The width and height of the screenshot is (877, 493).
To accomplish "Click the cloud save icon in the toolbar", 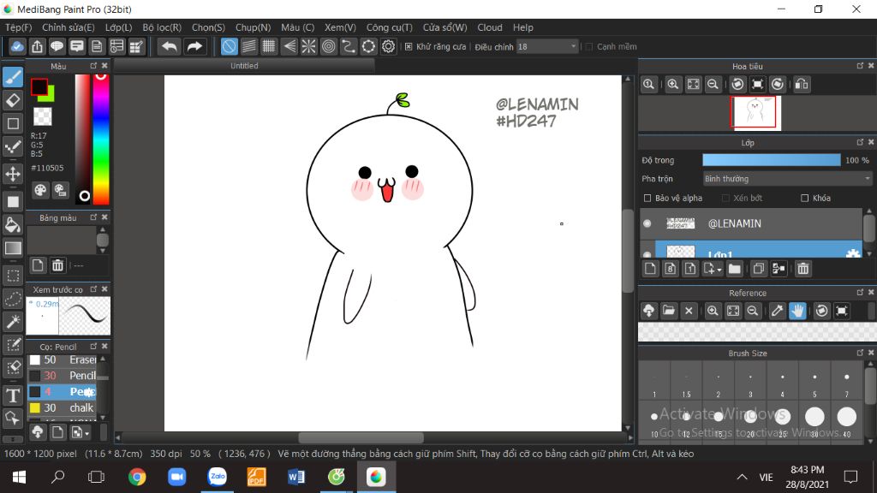I will click(x=17, y=46).
